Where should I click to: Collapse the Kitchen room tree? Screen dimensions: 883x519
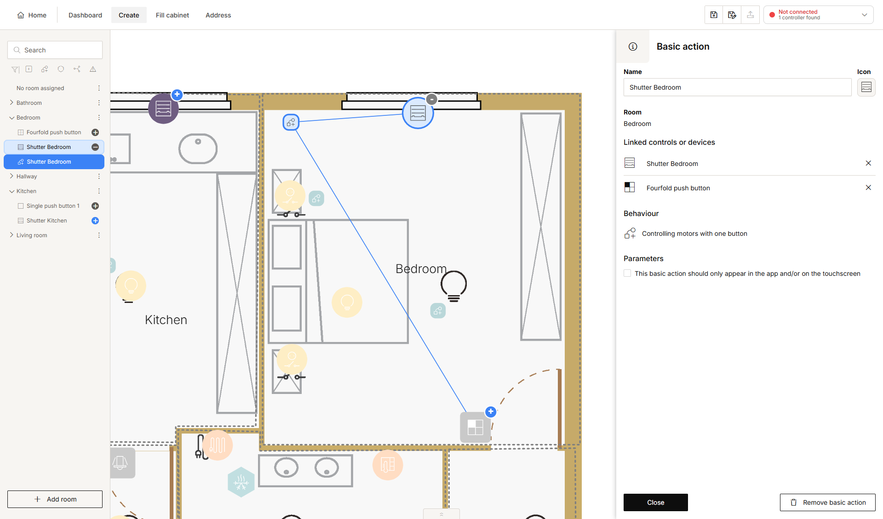tap(11, 191)
